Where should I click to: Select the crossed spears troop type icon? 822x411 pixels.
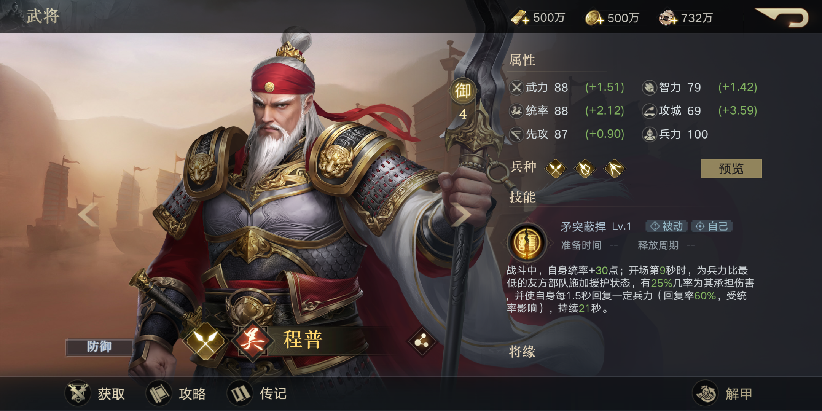(556, 169)
